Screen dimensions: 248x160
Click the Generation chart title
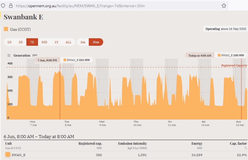pos(22,55)
